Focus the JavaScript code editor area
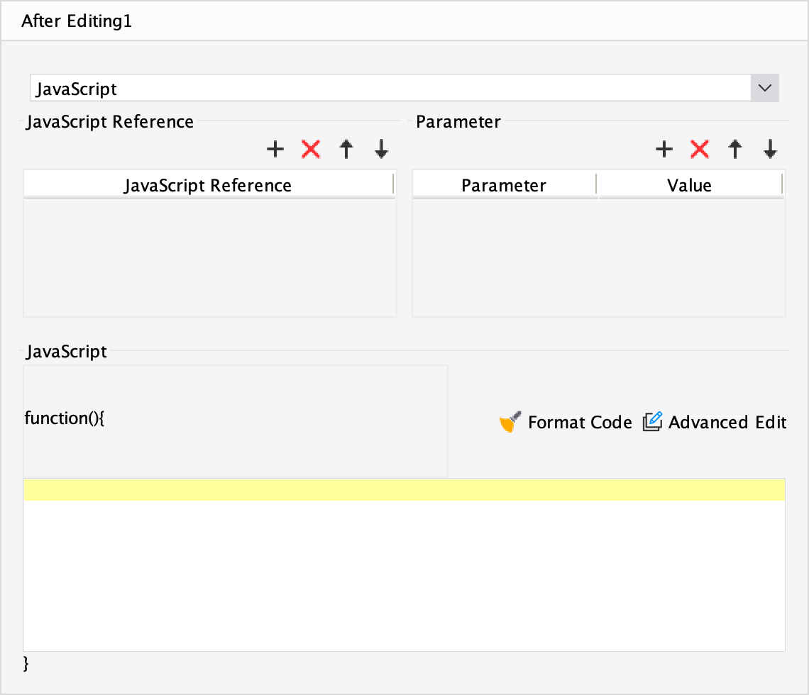 coord(404,565)
